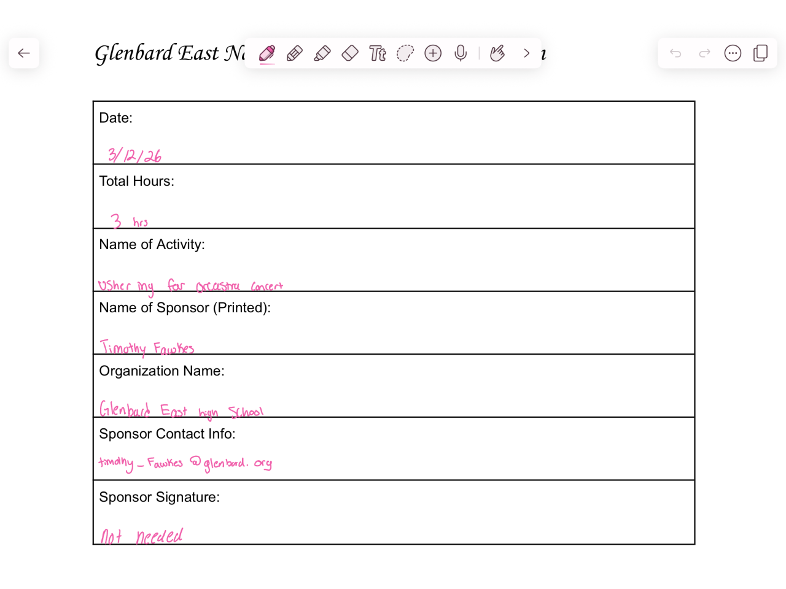Image resolution: width=786 pixels, height=589 pixels.
Task: Click the Glenbard East note title
Action: coord(169,53)
